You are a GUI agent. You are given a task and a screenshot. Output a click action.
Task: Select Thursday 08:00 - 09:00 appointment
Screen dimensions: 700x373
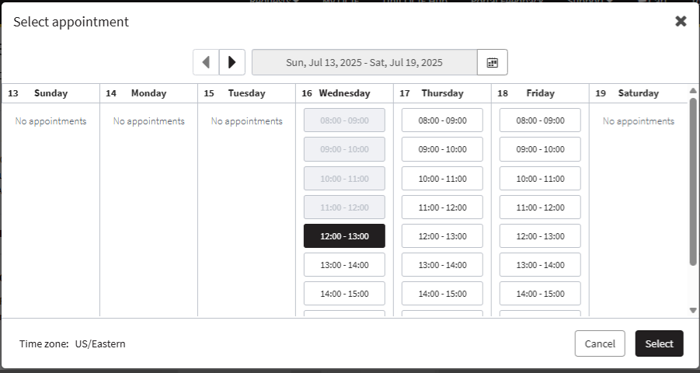click(442, 120)
